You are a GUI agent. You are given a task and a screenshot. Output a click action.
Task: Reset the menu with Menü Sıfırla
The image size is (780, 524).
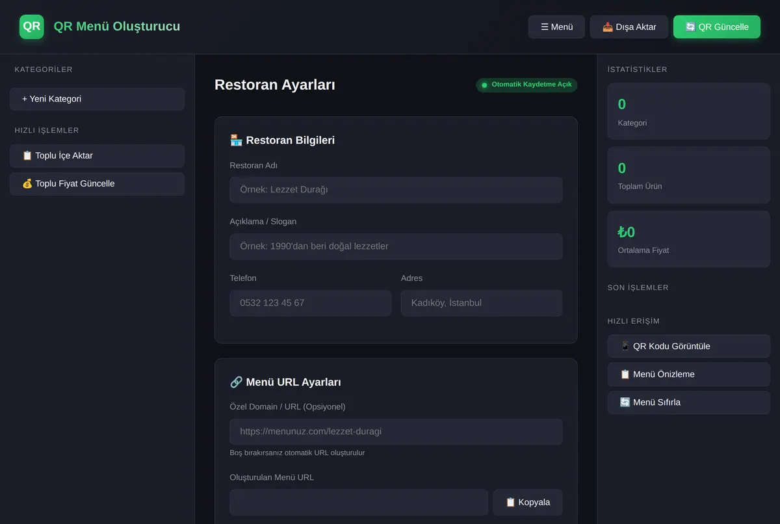point(689,402)
